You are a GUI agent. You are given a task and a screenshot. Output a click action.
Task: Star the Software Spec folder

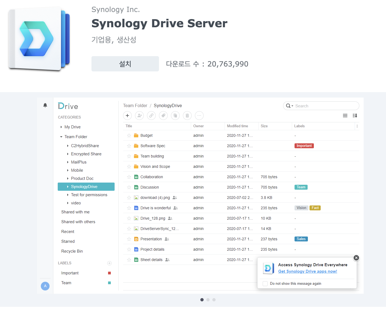point(129,146)
